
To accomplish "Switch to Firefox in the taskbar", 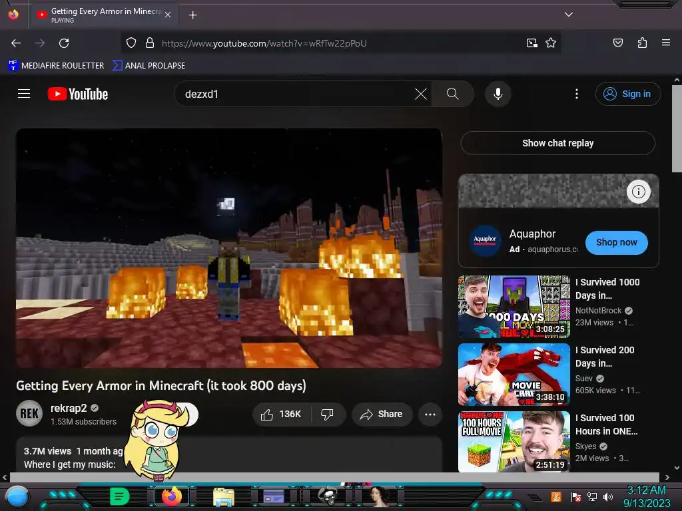I will tap(171, 496).
